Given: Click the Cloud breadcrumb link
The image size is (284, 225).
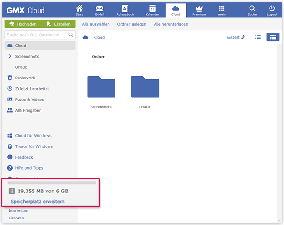Looking at the screenshot, I should (99, 37).
